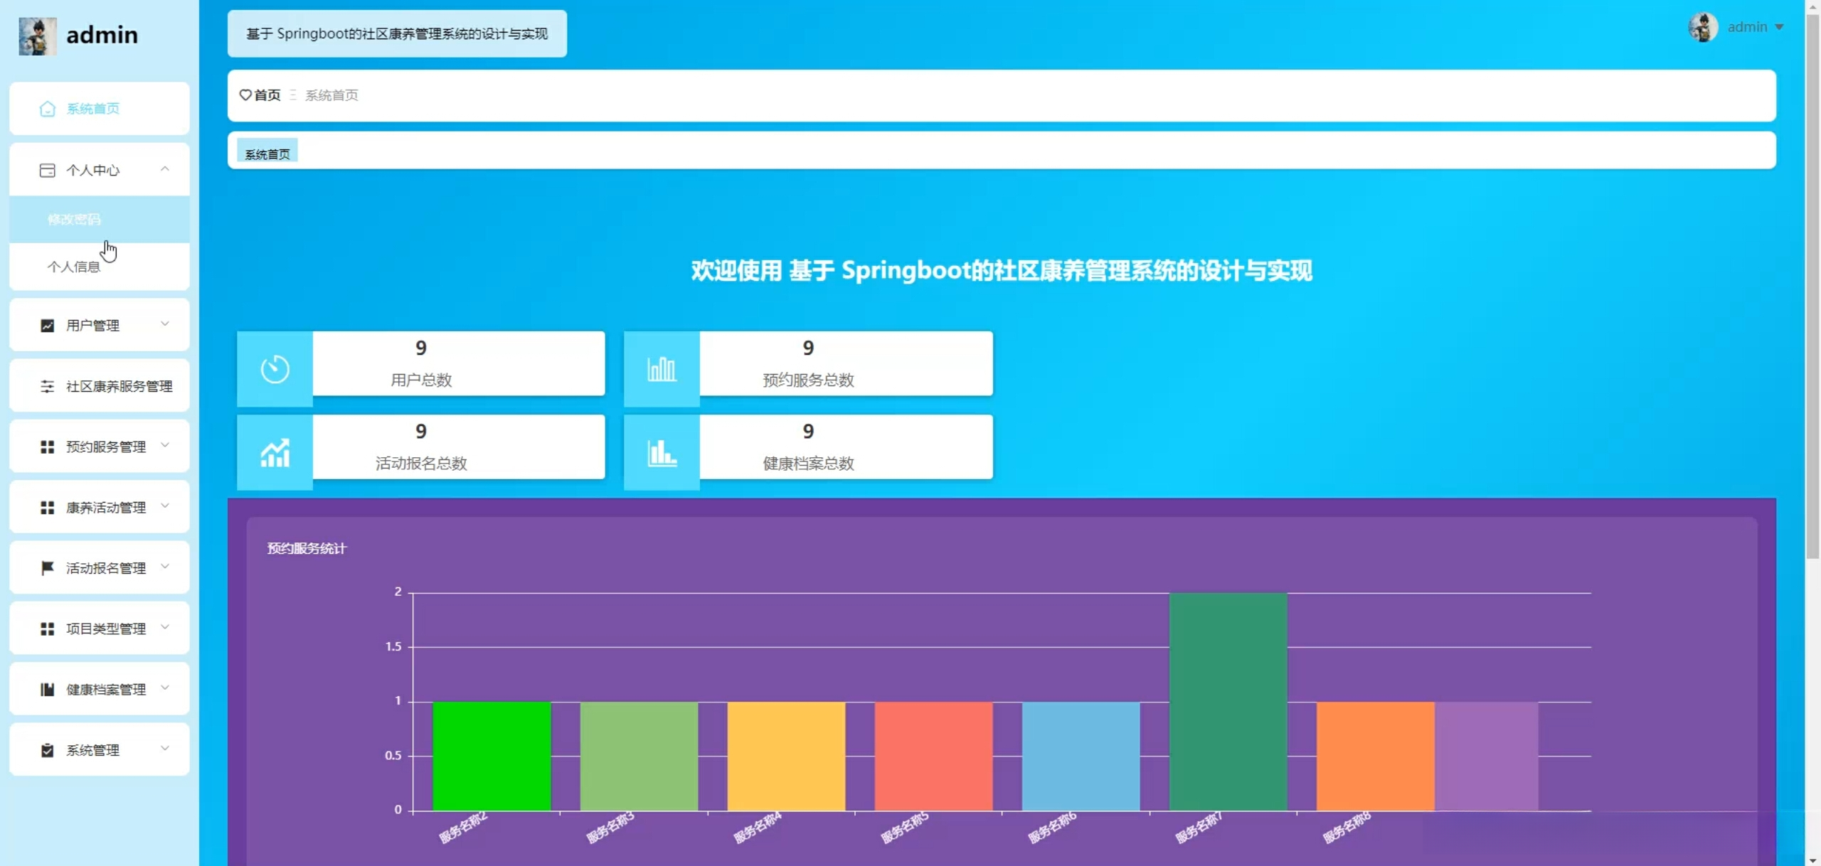
Task: Click the dark green 服务名称7 bar
Action: click(x=1228, y=701)
